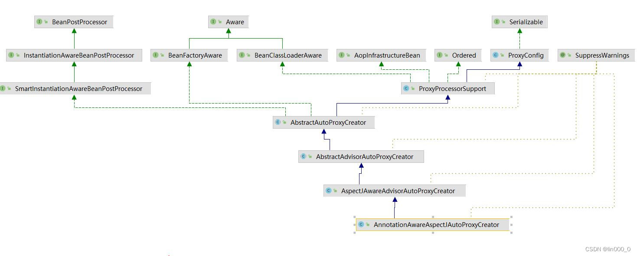This screenshot has width=637, height=256.
Task: Click the class icon on the ProxyConfig node
Action: pos(496,55)
